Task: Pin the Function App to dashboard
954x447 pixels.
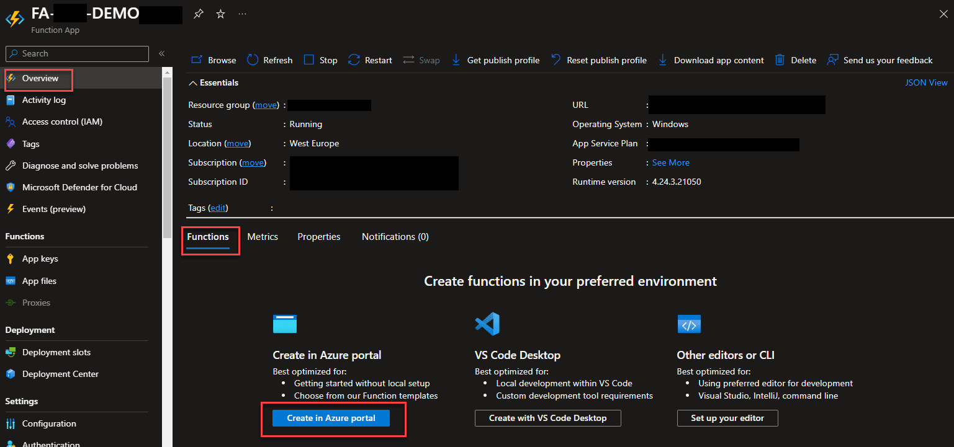Action: coord(198,14)
